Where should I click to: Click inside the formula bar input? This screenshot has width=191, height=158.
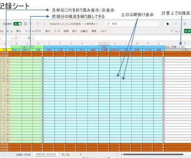tap(113, 38)
